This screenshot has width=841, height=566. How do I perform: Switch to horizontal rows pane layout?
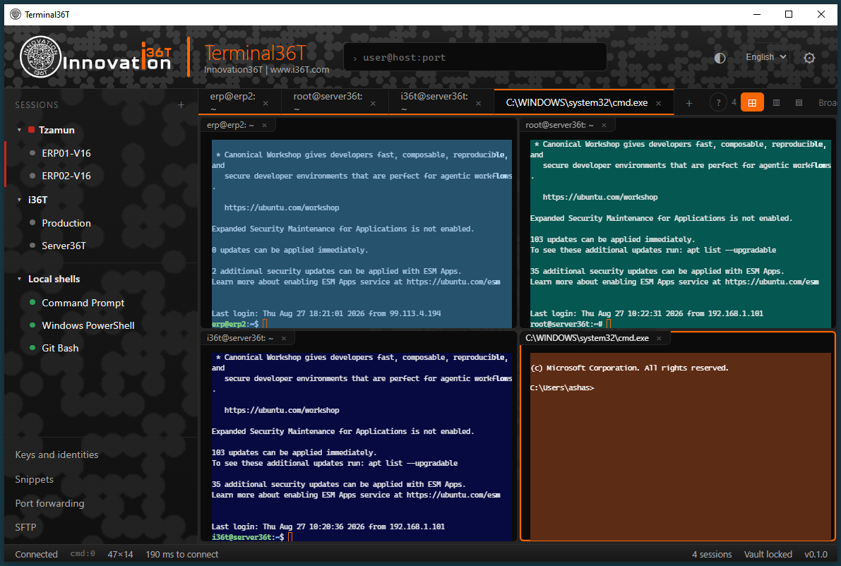[x=799, y=102]
